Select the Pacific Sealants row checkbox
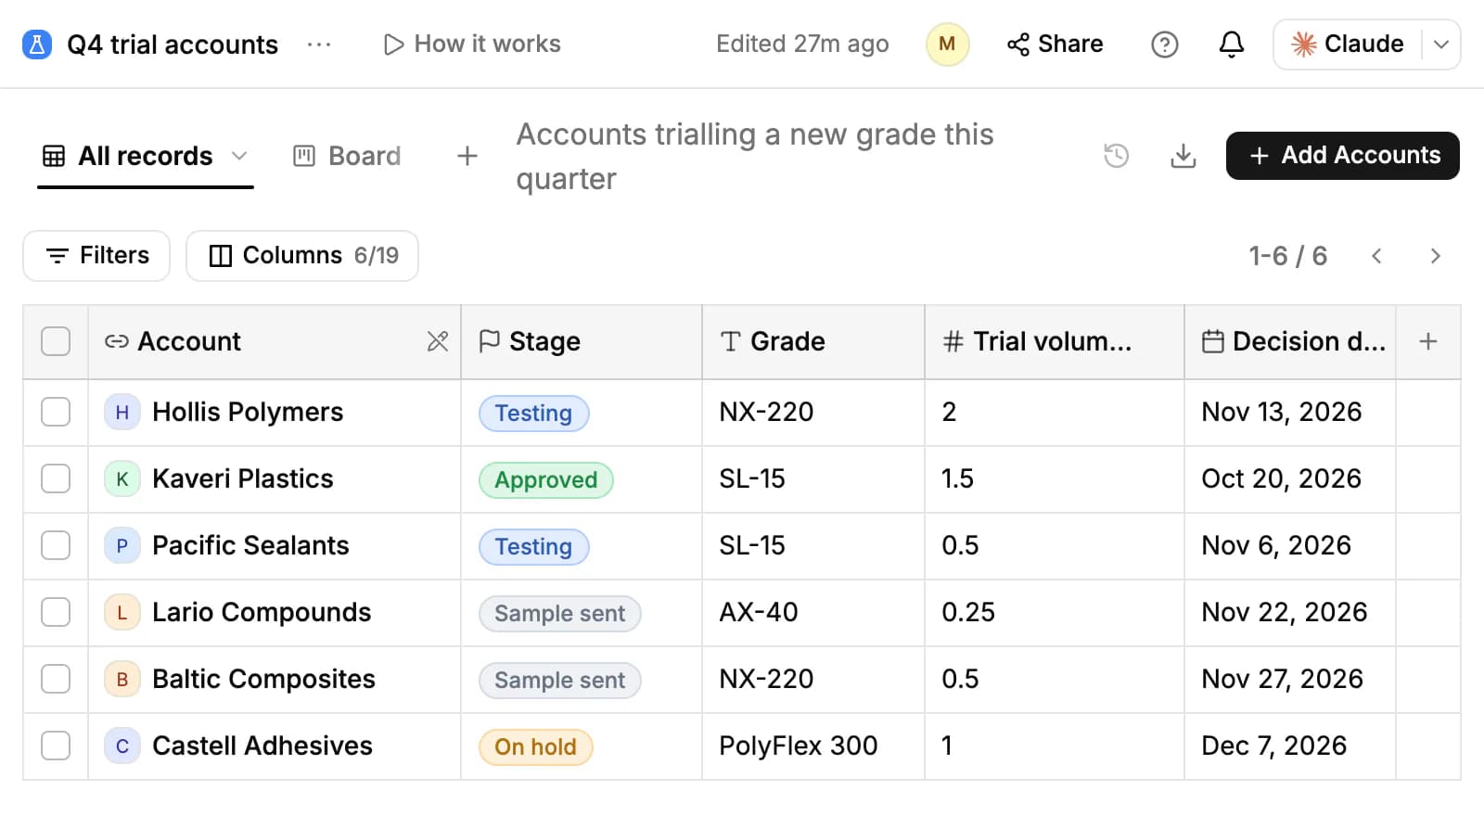The width and height of the screenshot is (1484, 816). 56,545
